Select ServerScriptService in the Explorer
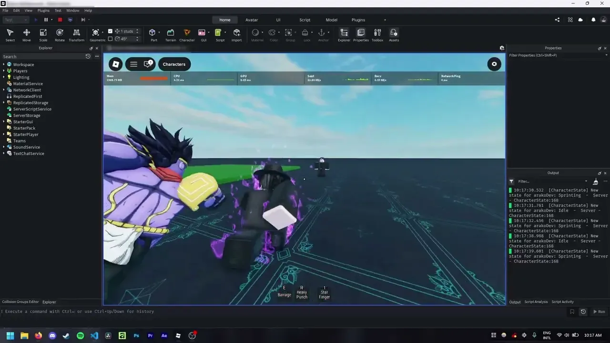The image size is (610, 343). pos(32,109)
